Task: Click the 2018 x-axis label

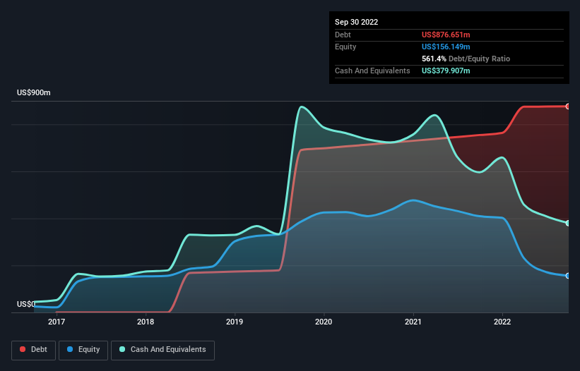Action: (x=146, y=322)
